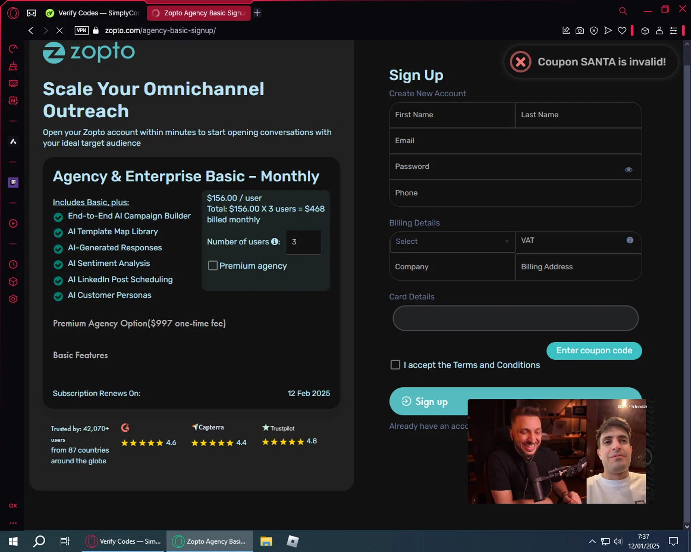Viewport: 691px width, 552px height.
Task: Open history clock in sidebar
Action: click(x=13, y=264)
